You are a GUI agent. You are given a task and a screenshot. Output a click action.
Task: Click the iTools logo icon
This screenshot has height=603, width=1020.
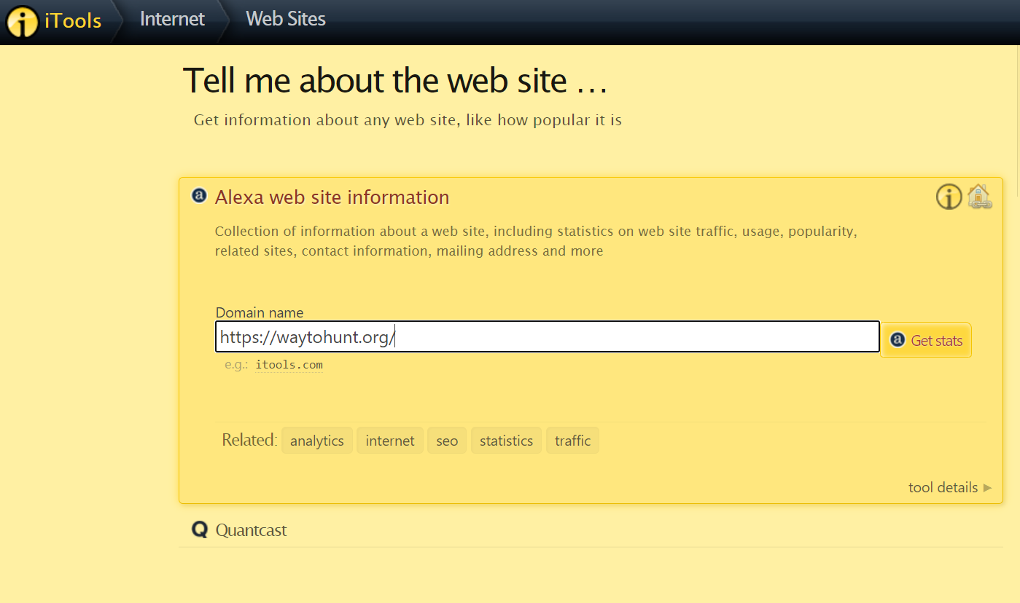coord(22,21)
